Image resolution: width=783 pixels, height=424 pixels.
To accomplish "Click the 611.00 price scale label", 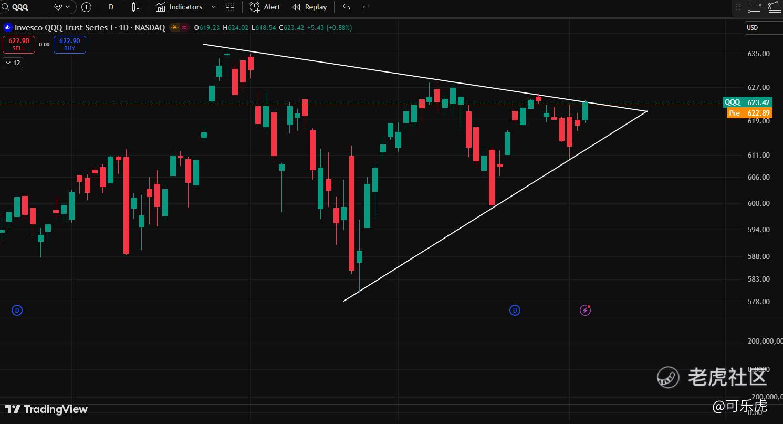I will click(758, 155).
